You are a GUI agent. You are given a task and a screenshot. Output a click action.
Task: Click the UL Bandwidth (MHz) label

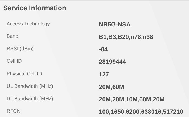coord(30,86)
